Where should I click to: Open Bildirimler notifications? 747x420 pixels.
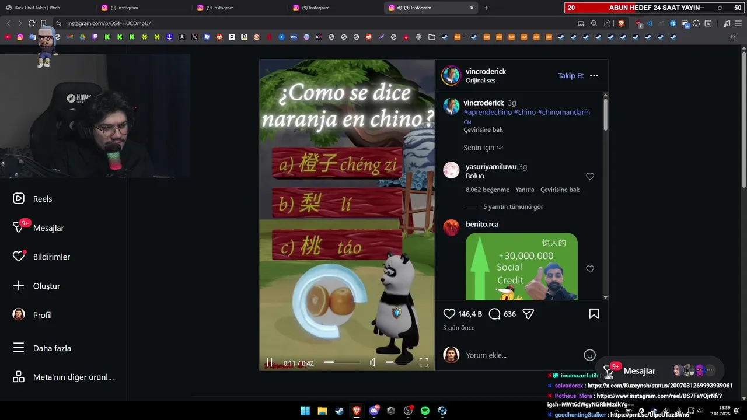coord(41,257)
